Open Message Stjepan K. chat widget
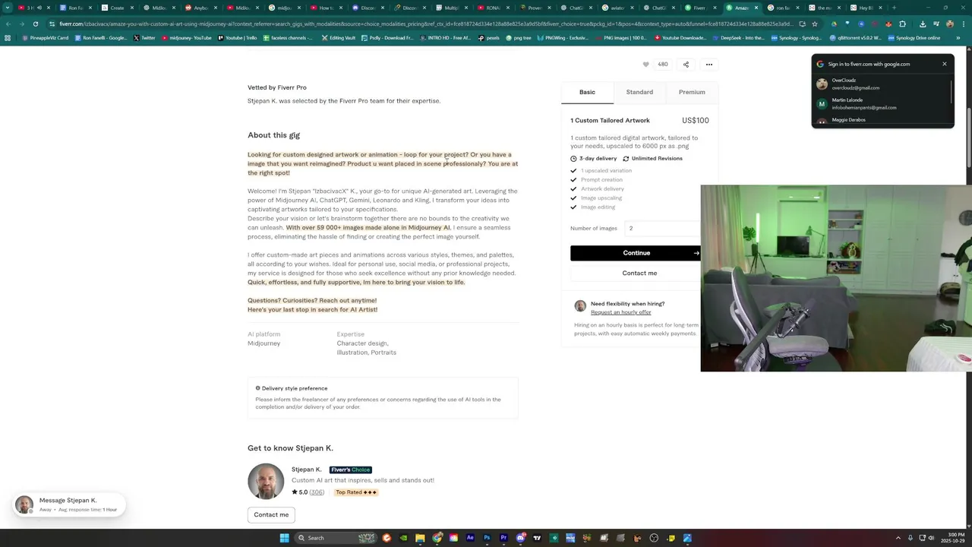The height and width of the screenshot is (547, 972). pos(68,504)
